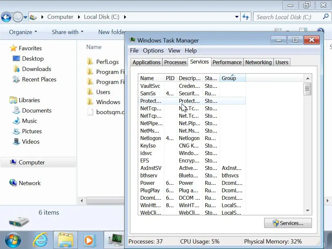Click the Services... button with shield icon

(x=288, y=223)
